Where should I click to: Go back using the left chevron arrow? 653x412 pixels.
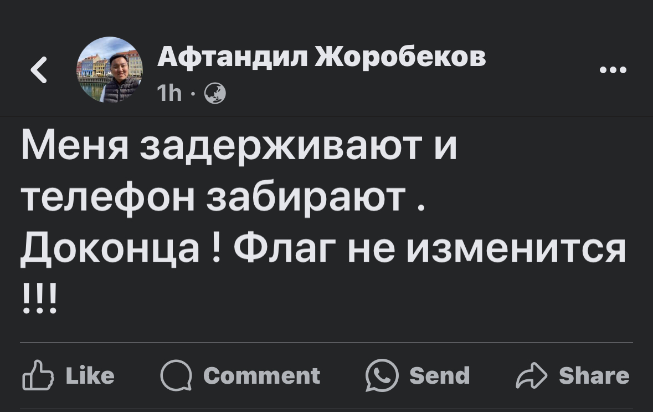[x=38, y=70]
